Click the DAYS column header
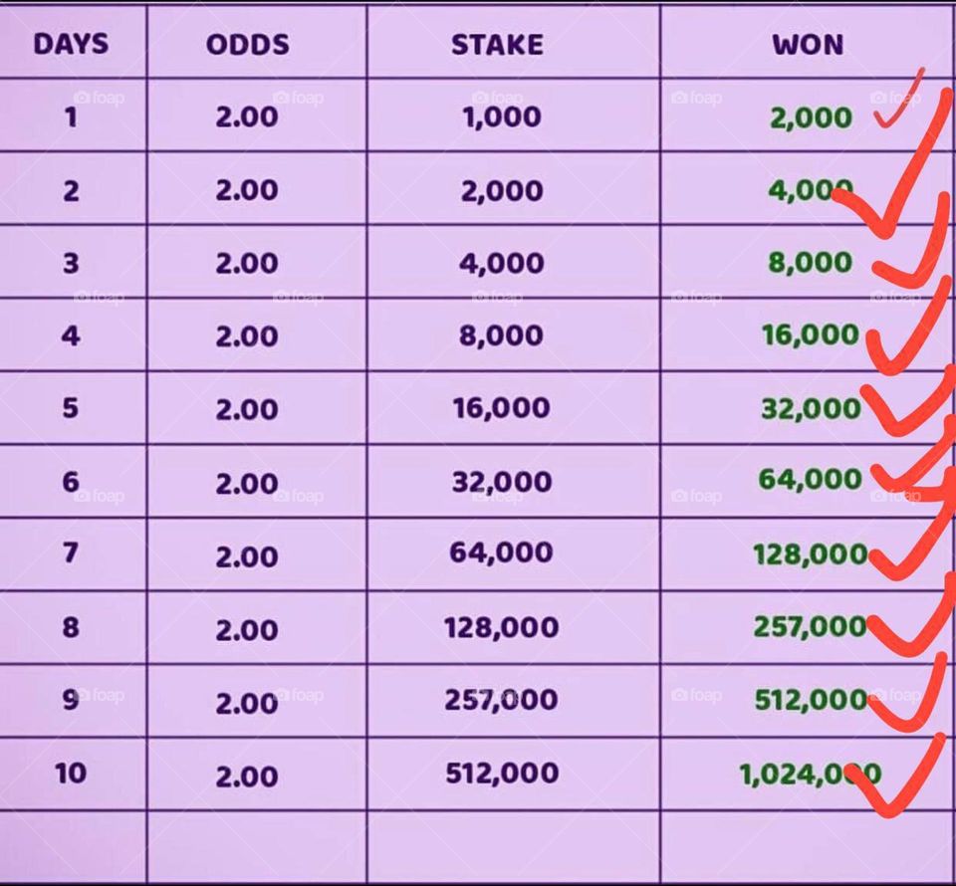Viewport: 956px width, 886px height. tap(72, 45)
